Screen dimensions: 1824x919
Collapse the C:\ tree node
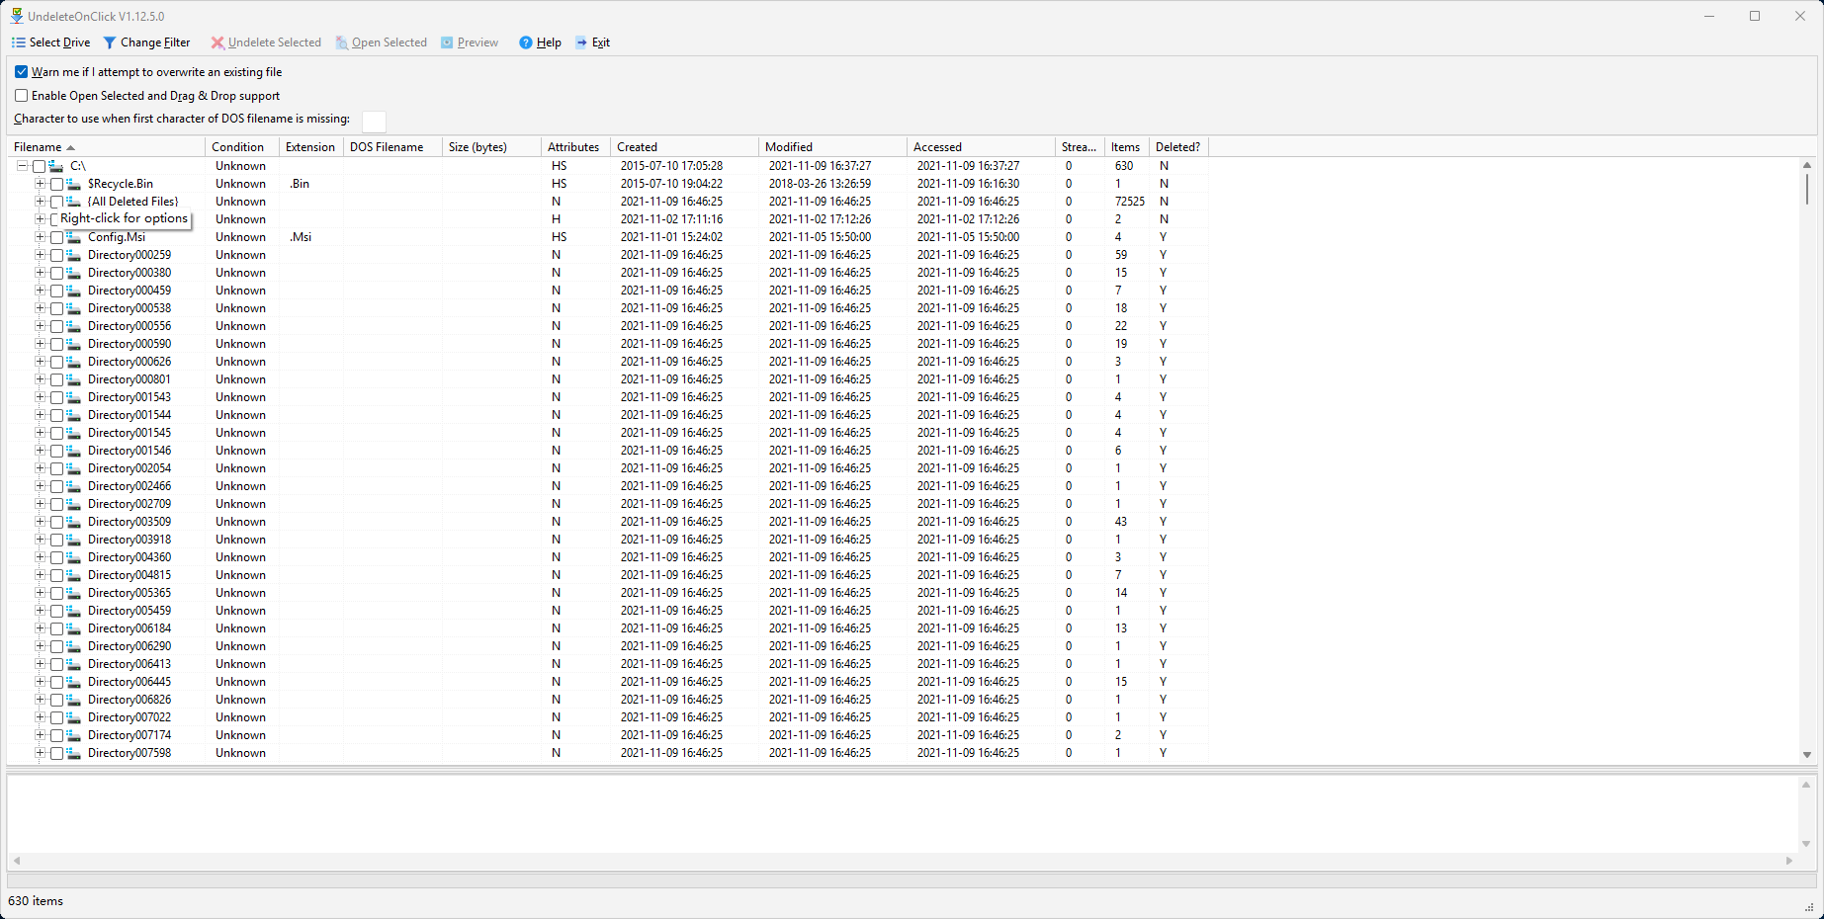[23, 166]
